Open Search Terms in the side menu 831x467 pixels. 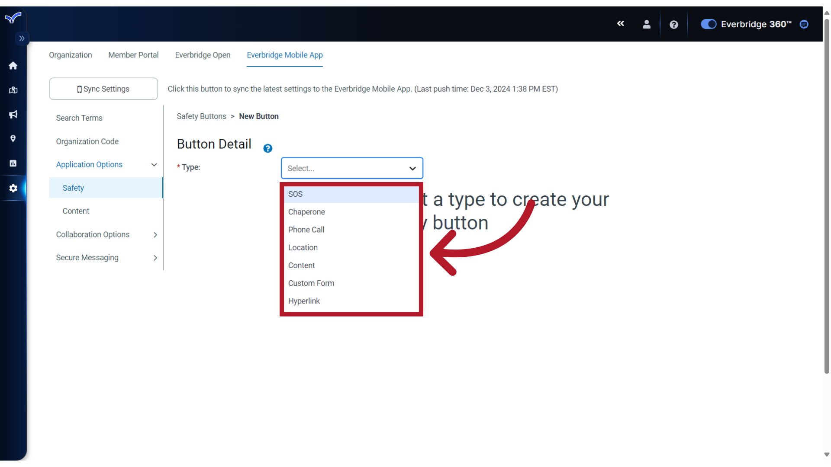coord(79,118)
